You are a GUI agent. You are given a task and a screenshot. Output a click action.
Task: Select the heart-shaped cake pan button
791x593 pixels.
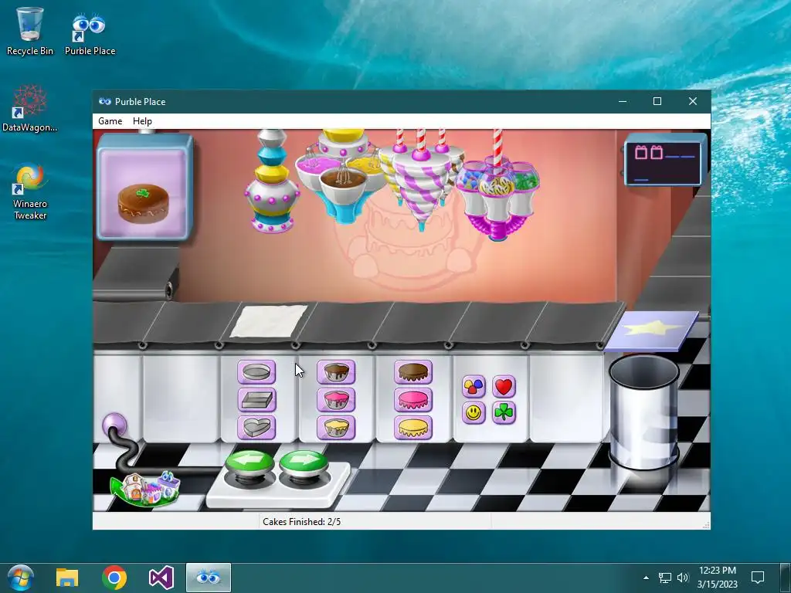click(x=256, y=428)
